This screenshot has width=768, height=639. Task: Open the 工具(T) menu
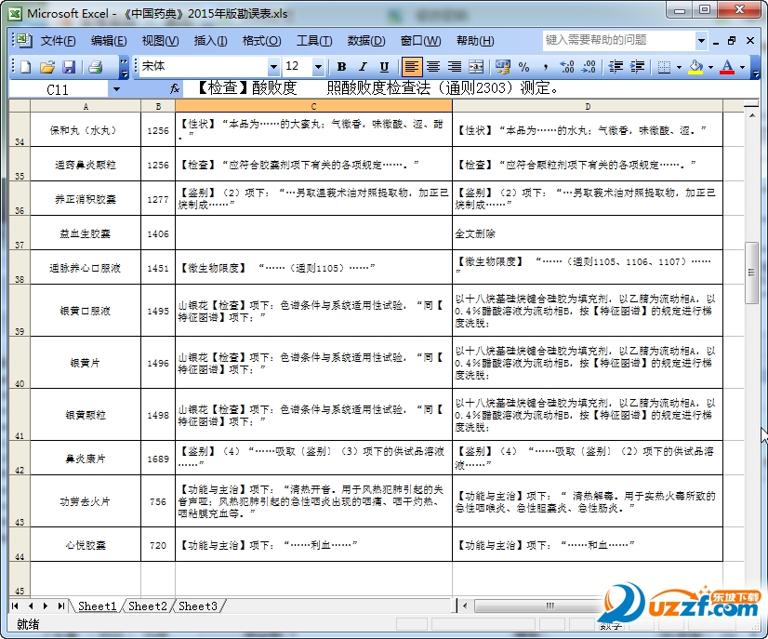pyautogui.click(x=314, y=41)
